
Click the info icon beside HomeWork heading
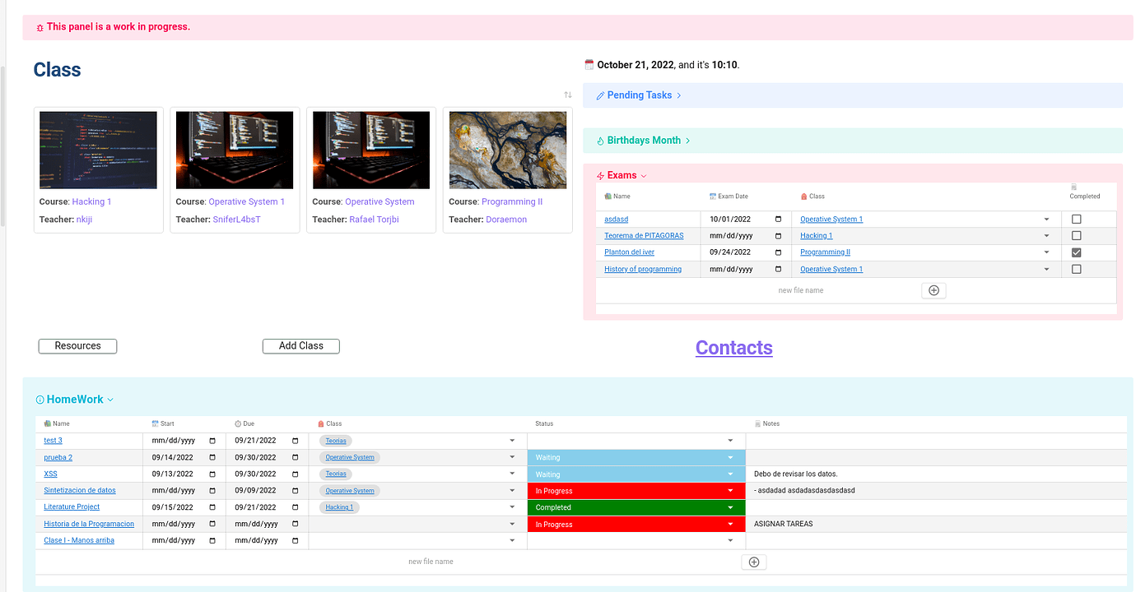tap(39, 399)
